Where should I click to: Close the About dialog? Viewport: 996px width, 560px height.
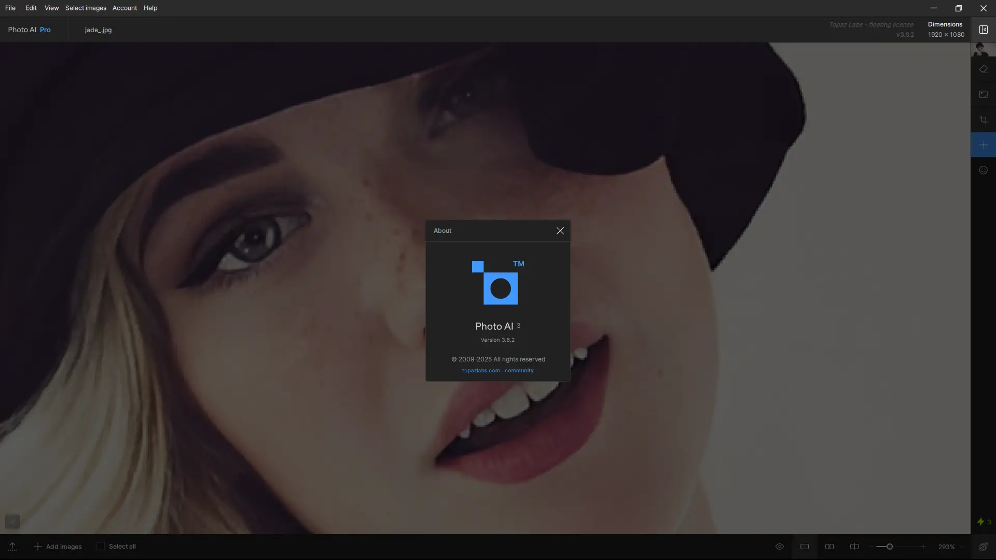560,231
